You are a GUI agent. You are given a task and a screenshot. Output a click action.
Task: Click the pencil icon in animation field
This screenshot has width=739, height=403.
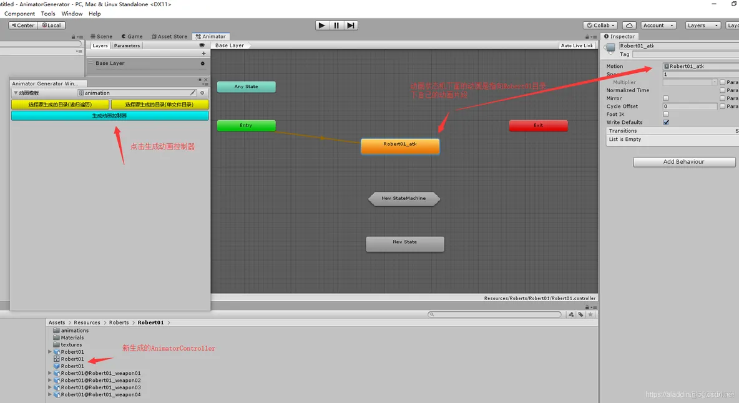click(x=193, y=93)
